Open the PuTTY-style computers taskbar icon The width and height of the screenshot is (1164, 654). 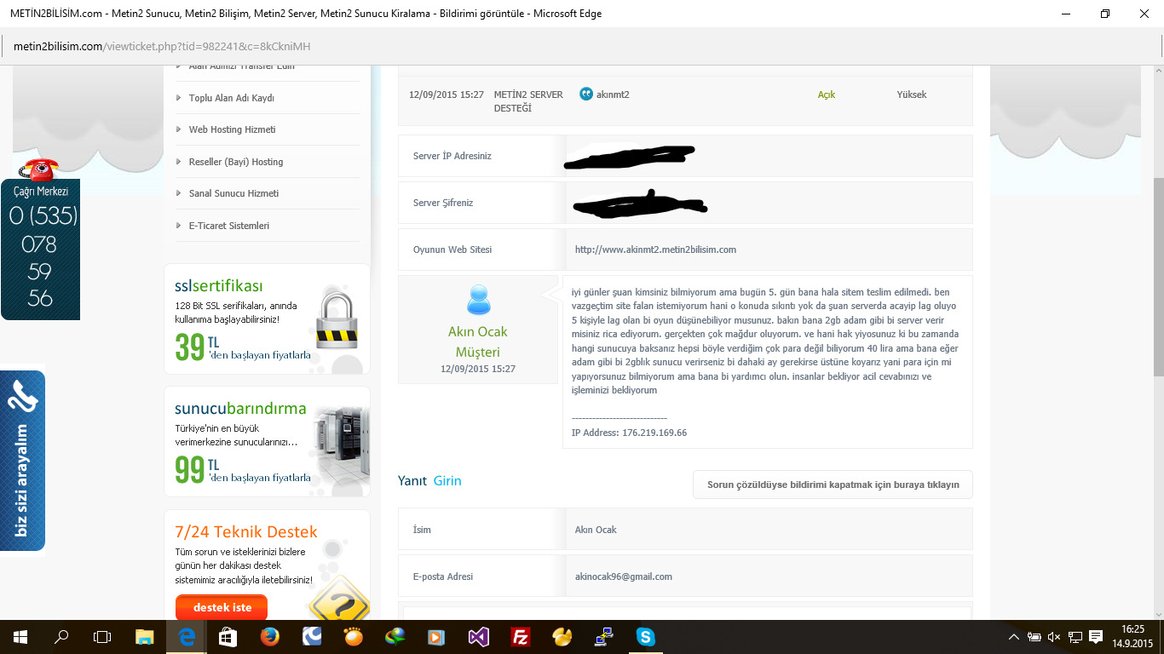point(604,636)
